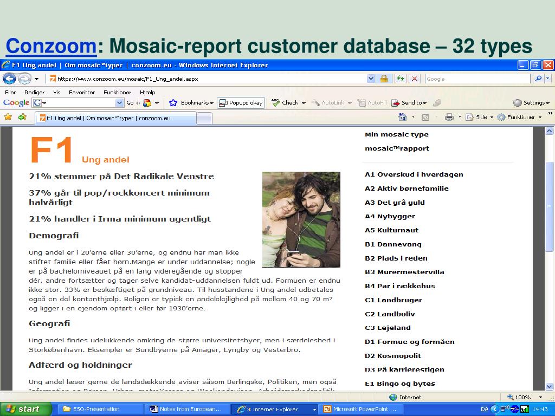Click the security padlock icon
Screen dimensions: 555x416
(384, 79)
